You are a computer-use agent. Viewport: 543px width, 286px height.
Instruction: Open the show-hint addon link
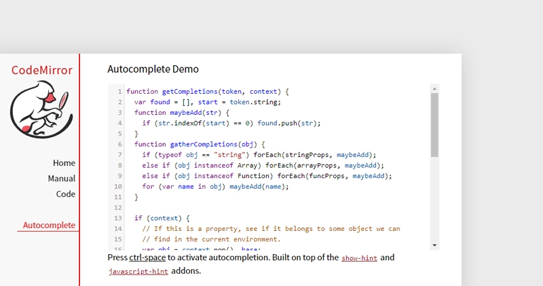tap(359, 258)
